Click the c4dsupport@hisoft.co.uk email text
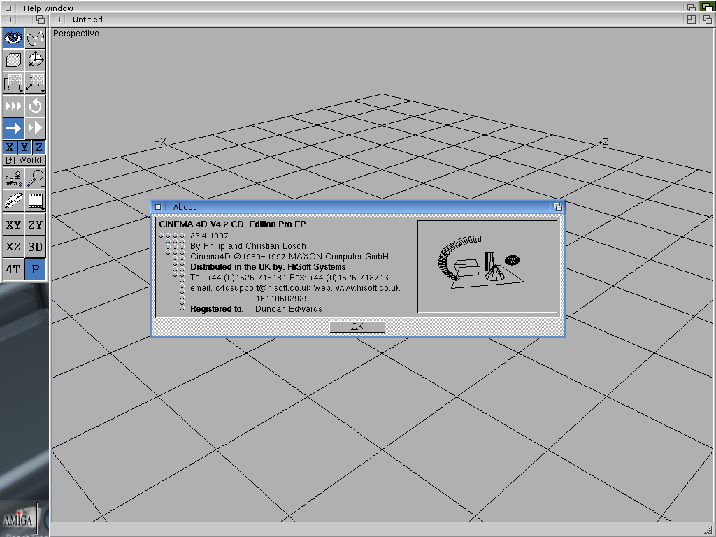 (x=263, y=288)
